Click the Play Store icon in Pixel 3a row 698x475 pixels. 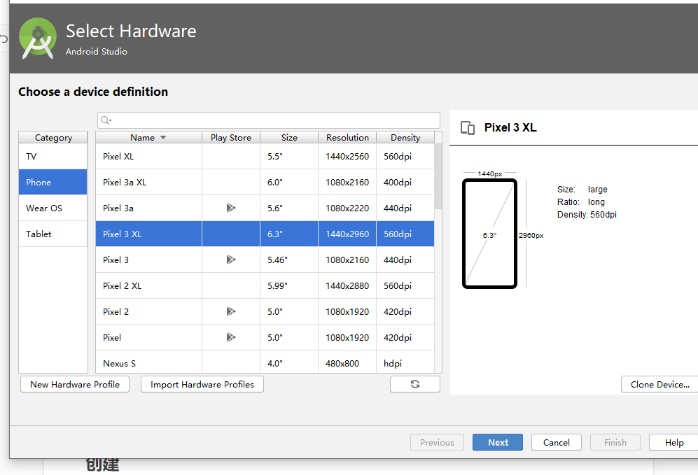tap(230, 208)
